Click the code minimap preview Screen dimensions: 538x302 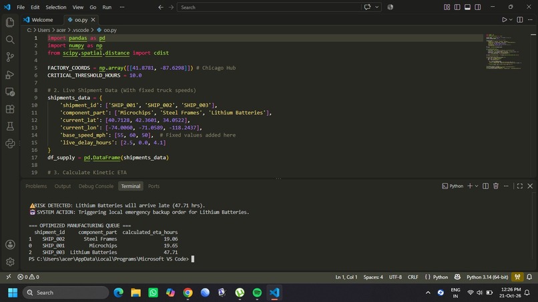pyautogui.click(x=504, y=51)
